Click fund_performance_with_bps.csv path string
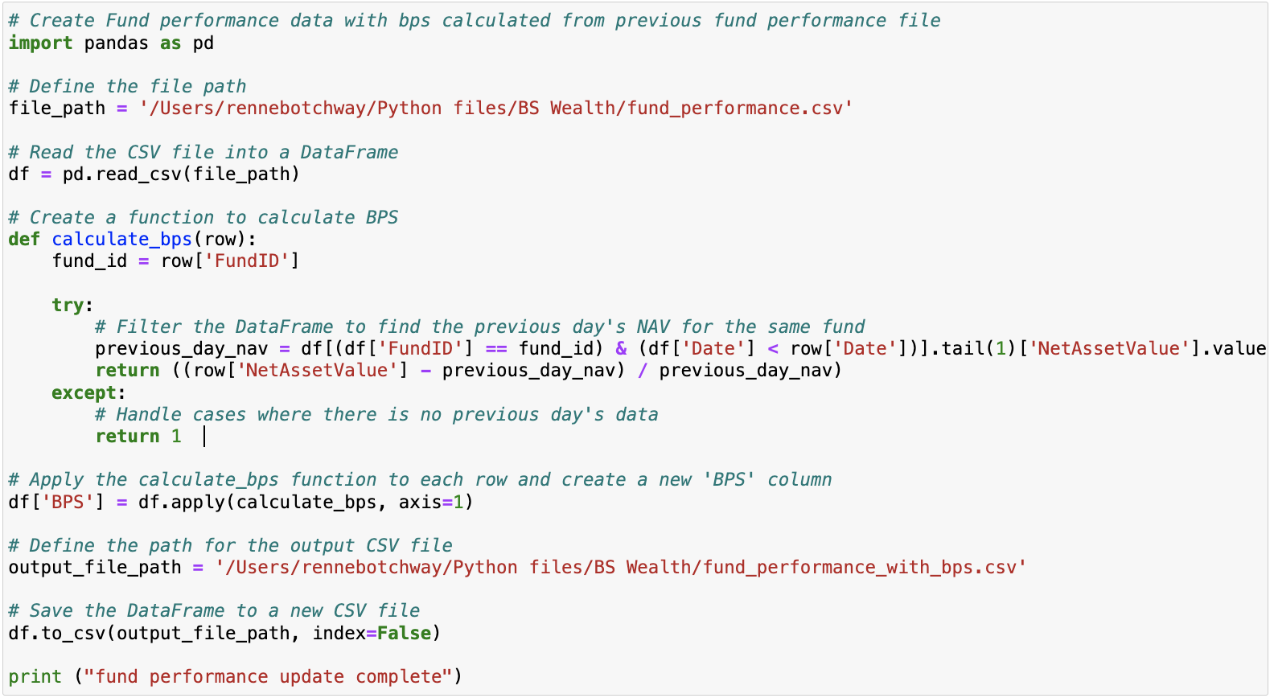Screen dimensions: 1274x698 coord(621,568)
